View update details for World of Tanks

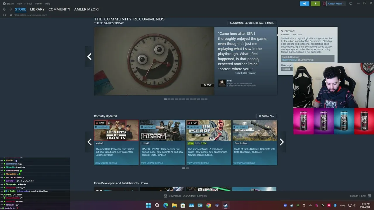244,163
